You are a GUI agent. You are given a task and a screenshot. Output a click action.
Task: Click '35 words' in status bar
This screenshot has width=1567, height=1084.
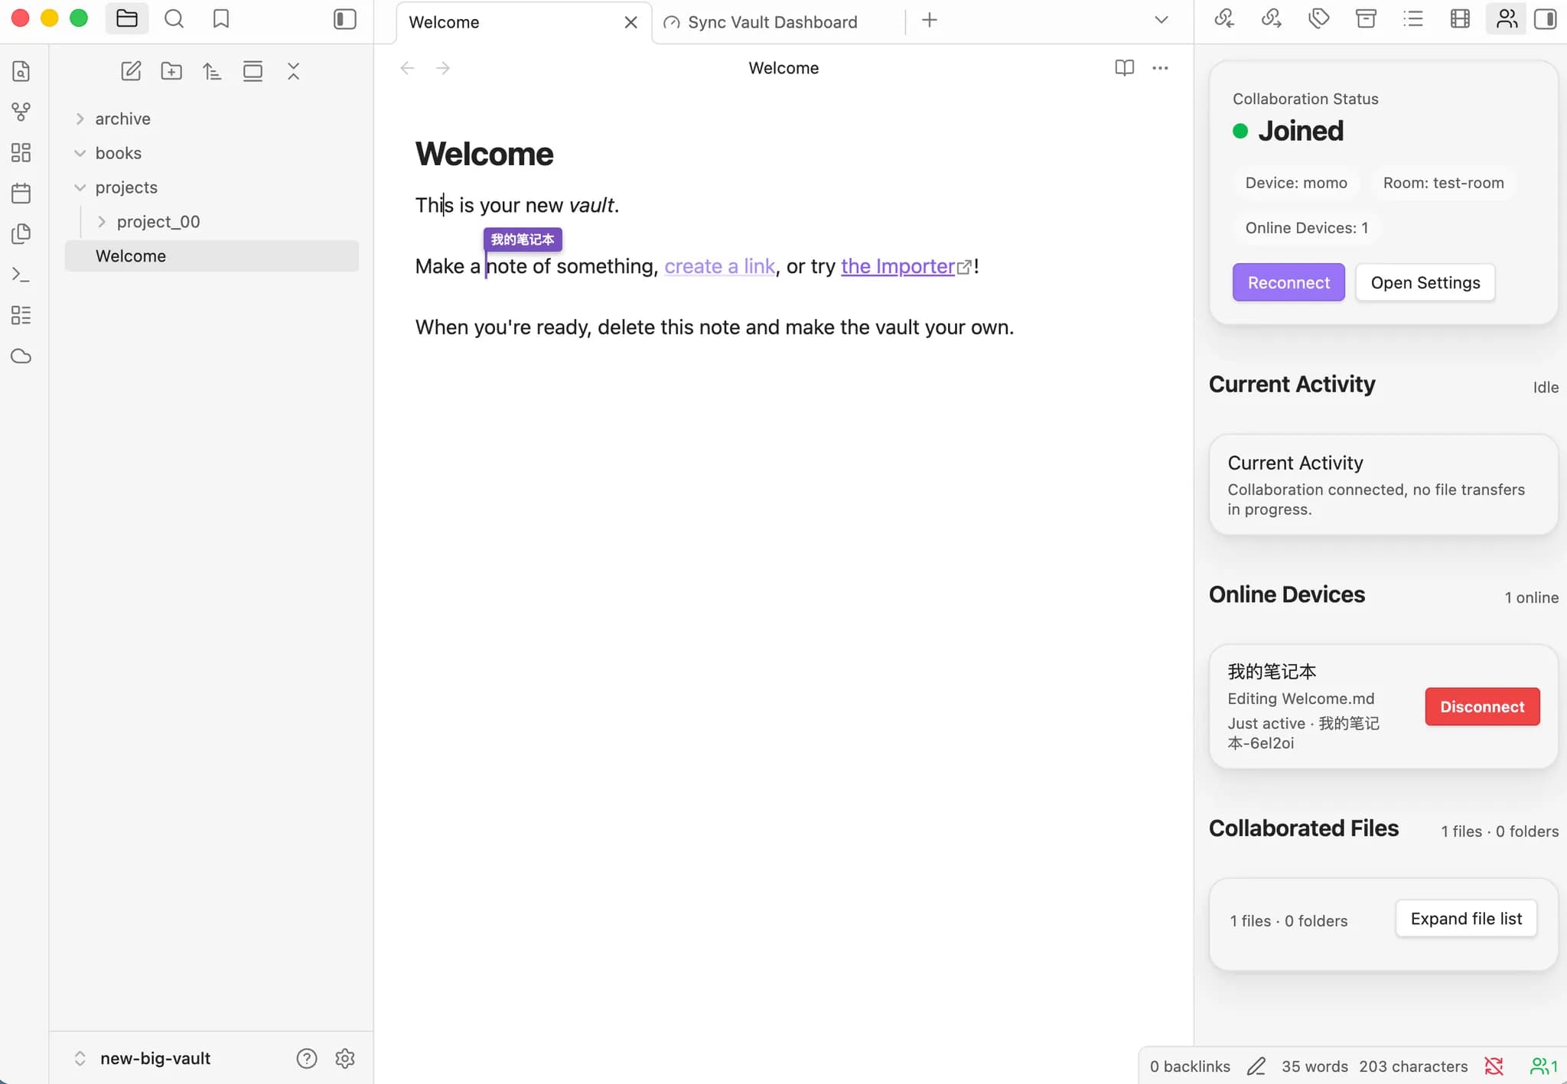click(x=1315, y=1066)
